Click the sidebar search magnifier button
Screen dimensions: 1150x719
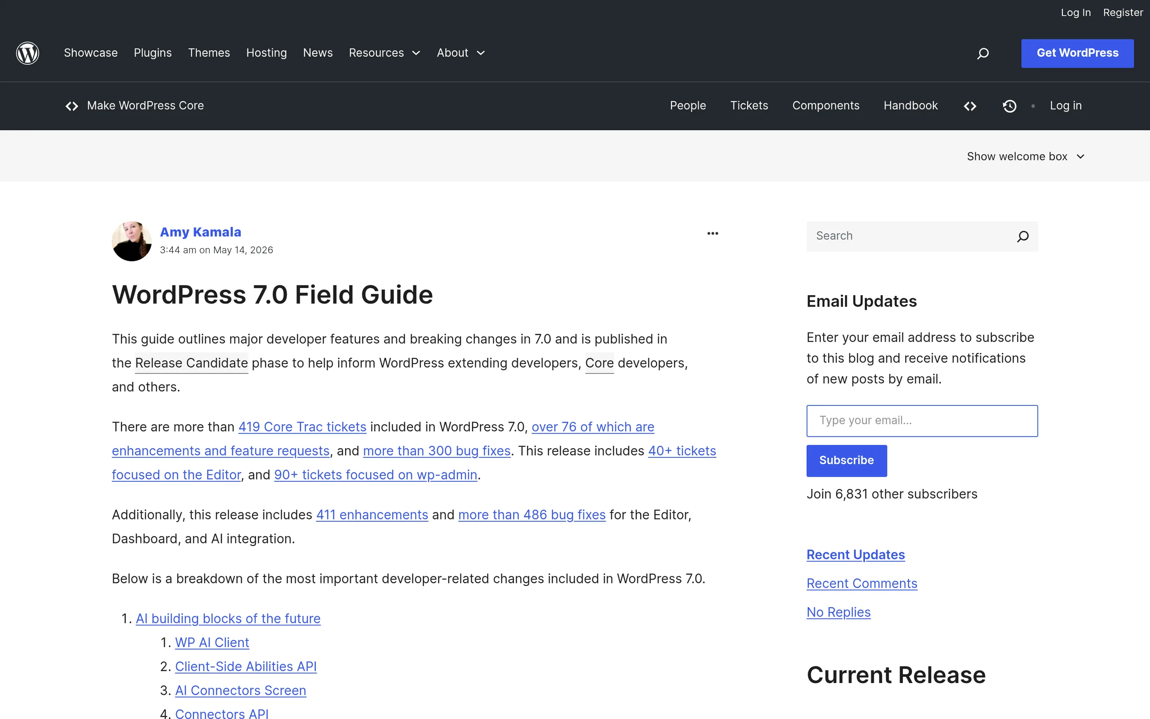1022,236
